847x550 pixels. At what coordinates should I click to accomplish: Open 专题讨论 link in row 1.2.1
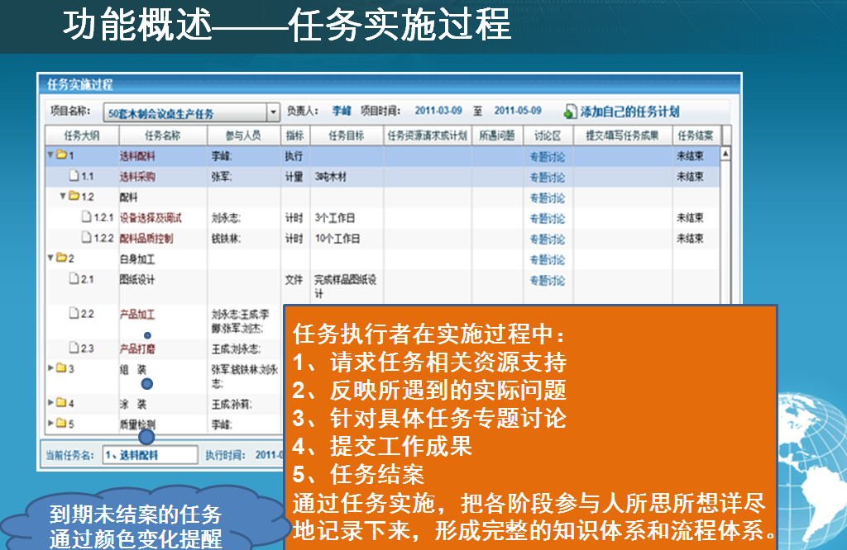pos(548,218)
